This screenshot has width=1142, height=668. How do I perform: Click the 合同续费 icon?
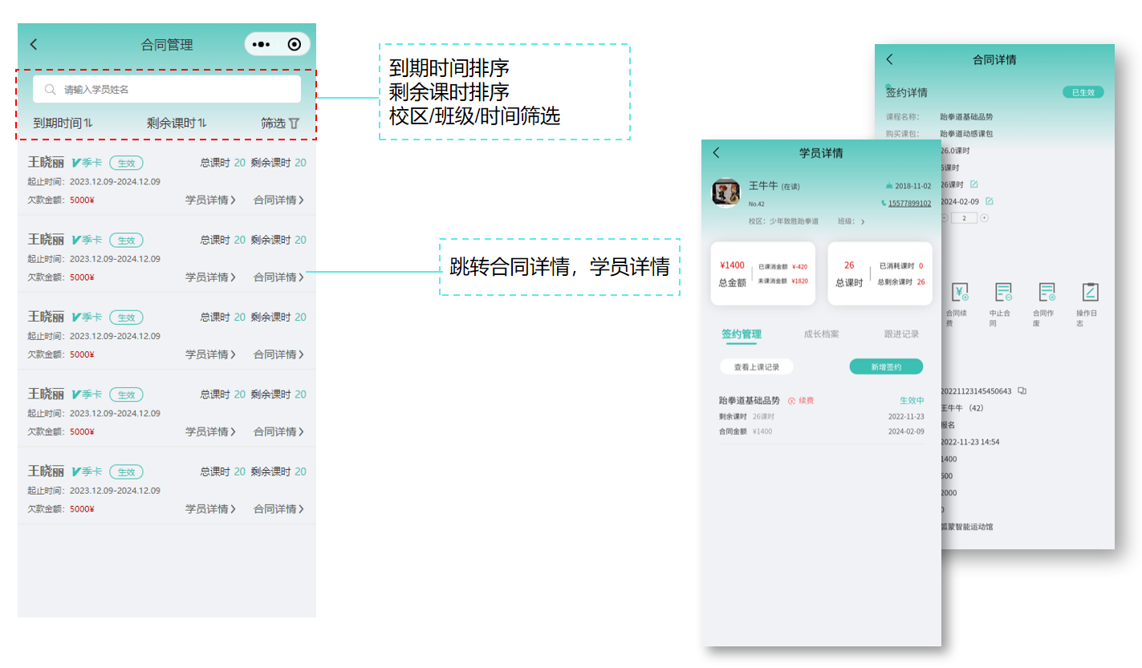pos(960,292)
